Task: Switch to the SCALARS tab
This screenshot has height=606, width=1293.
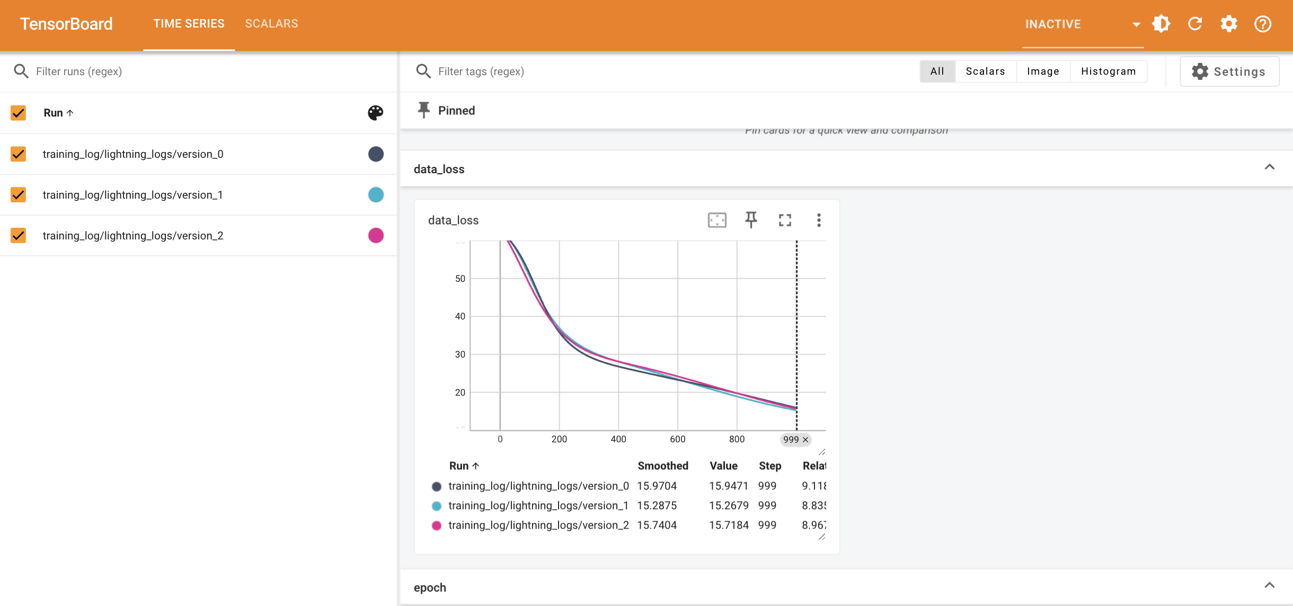Action: coord(271,24)
